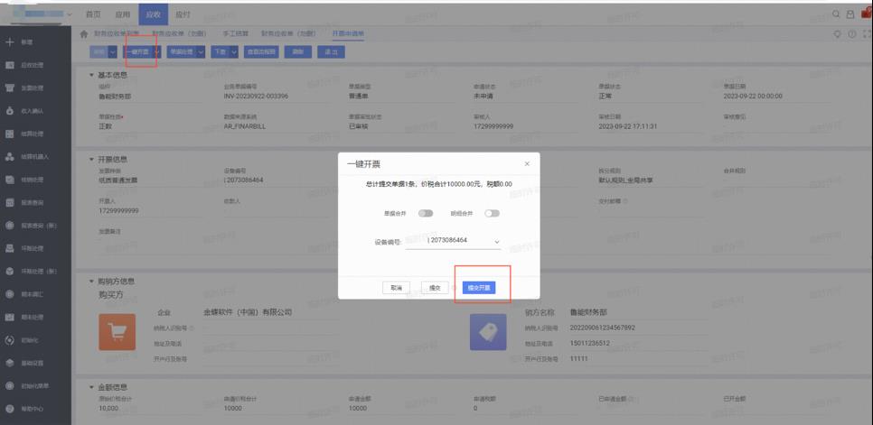Select 应付 top navigation tab
Image resolution: width=873 pixels, height=425 pixels.
click(182, 14)
